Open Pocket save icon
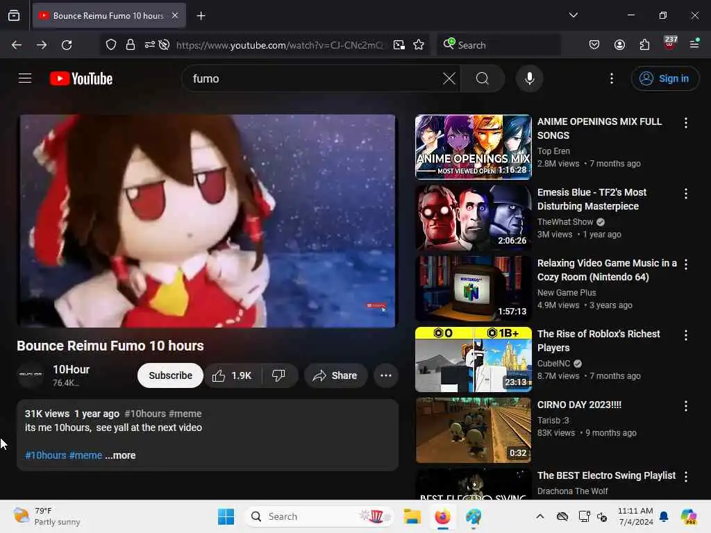This screenshot has height=533, width=711. pyautogui.click(x=594, y=45)
